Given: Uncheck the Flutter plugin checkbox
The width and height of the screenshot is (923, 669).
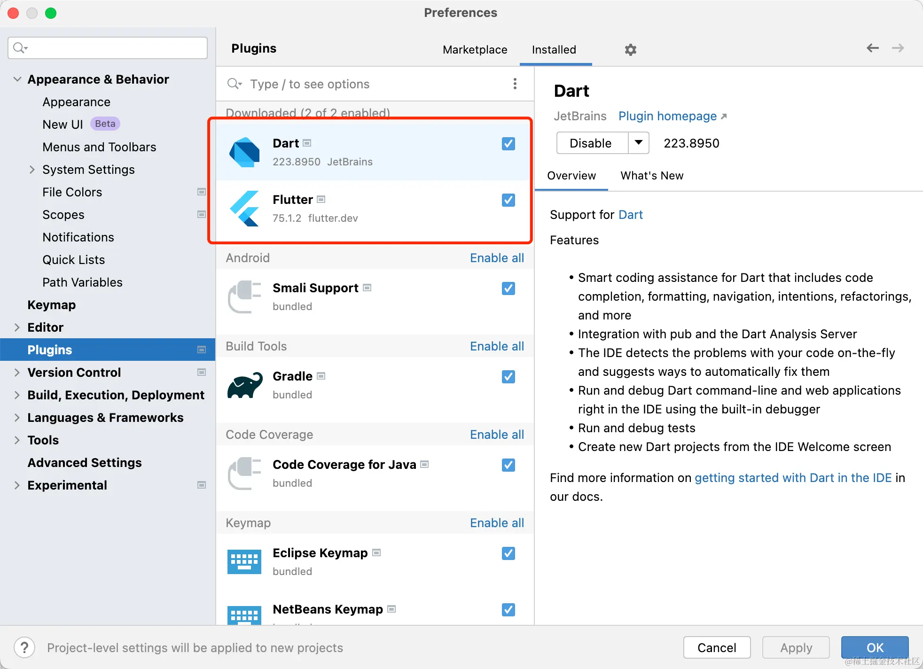Looking at the screenshot, I should 508,200.
